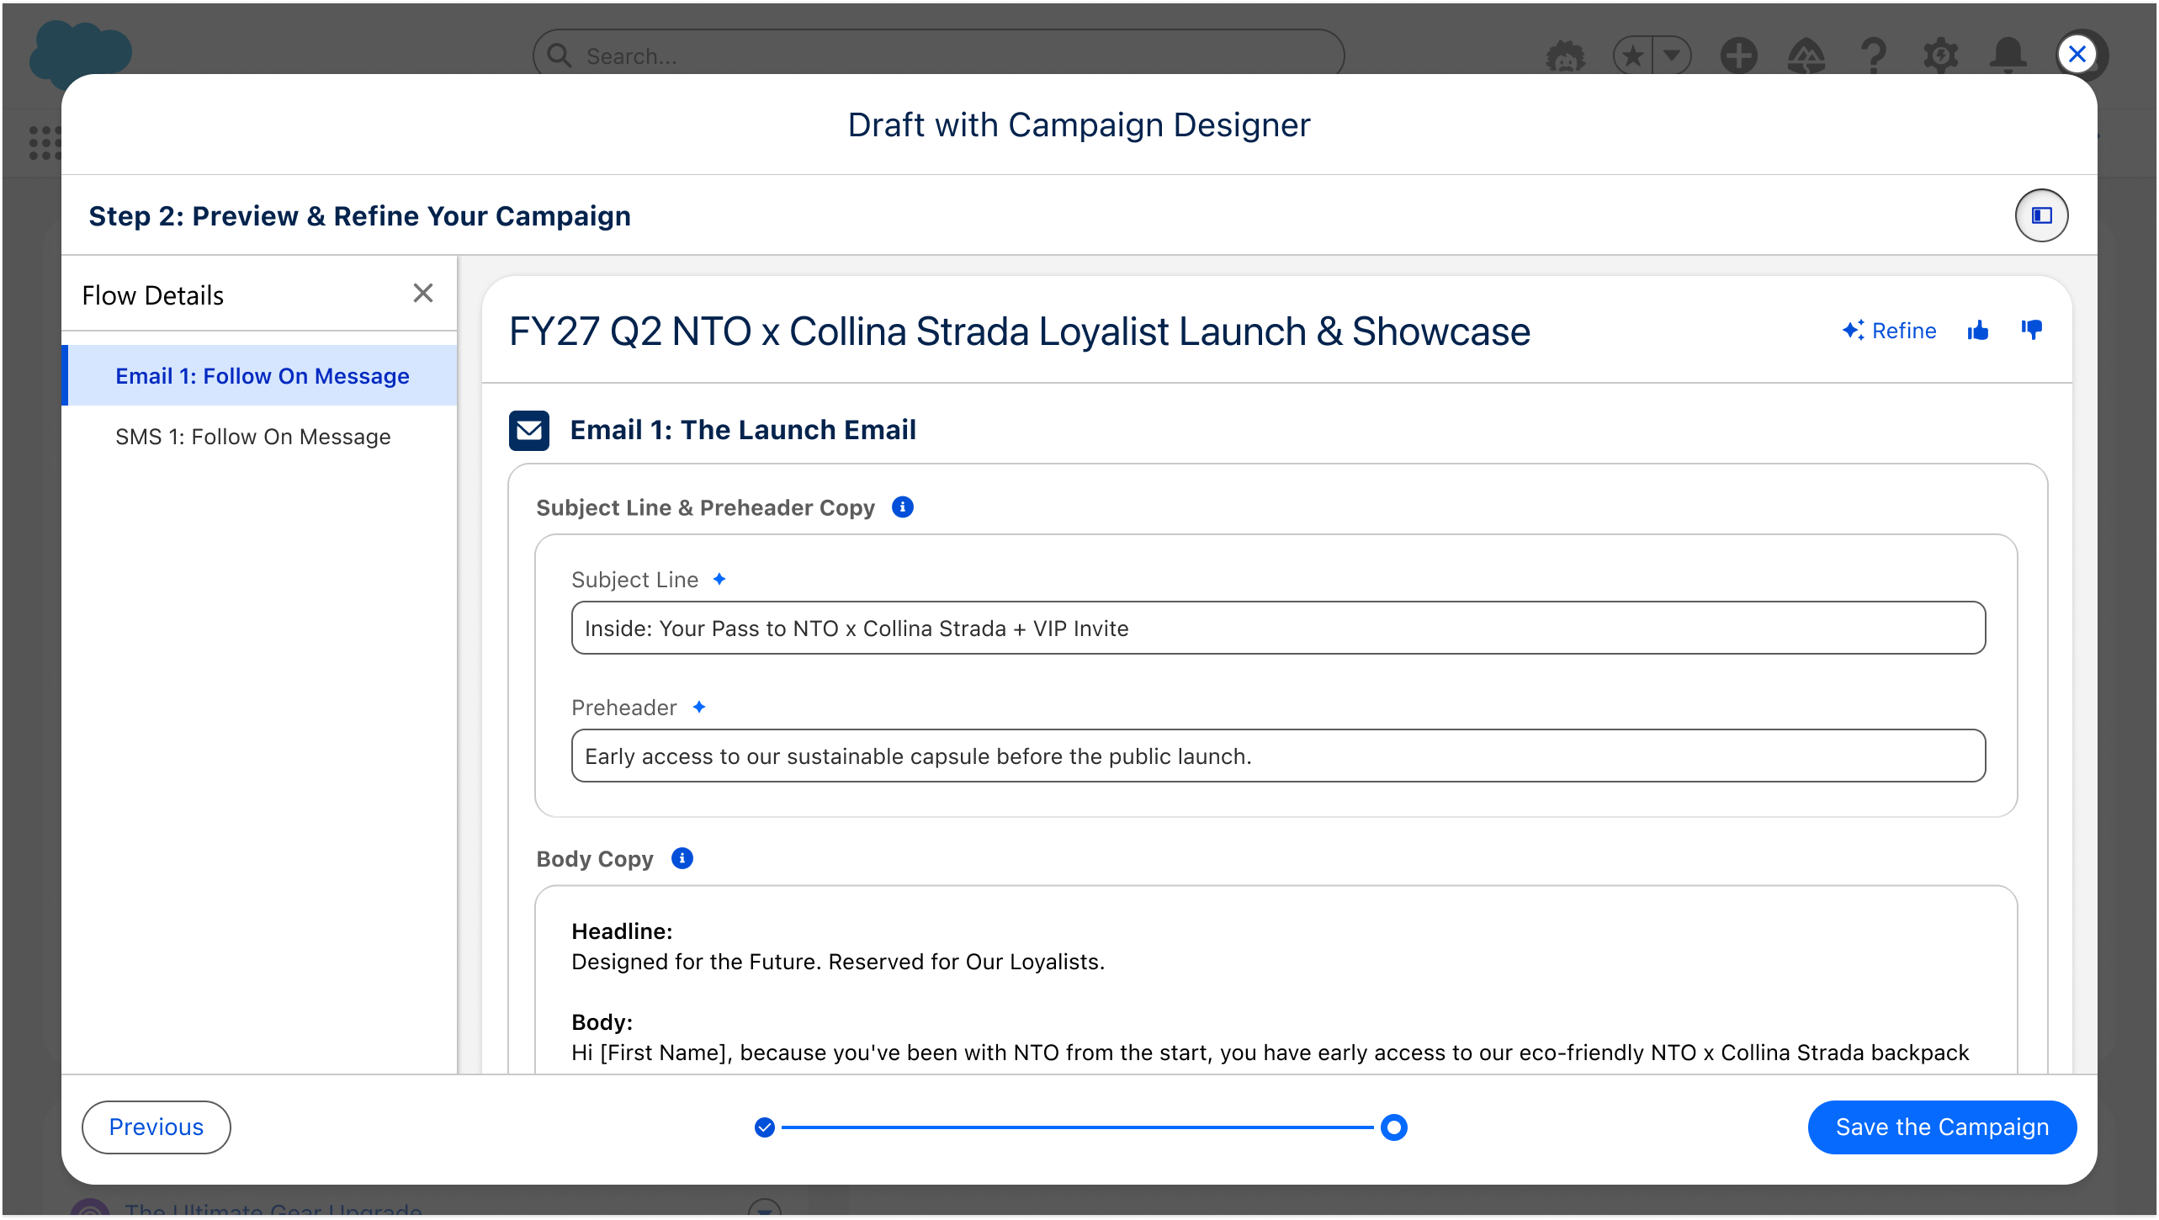
Task: Click the sparkle icon next to Subject Line
Action: (x=719, y=579)
